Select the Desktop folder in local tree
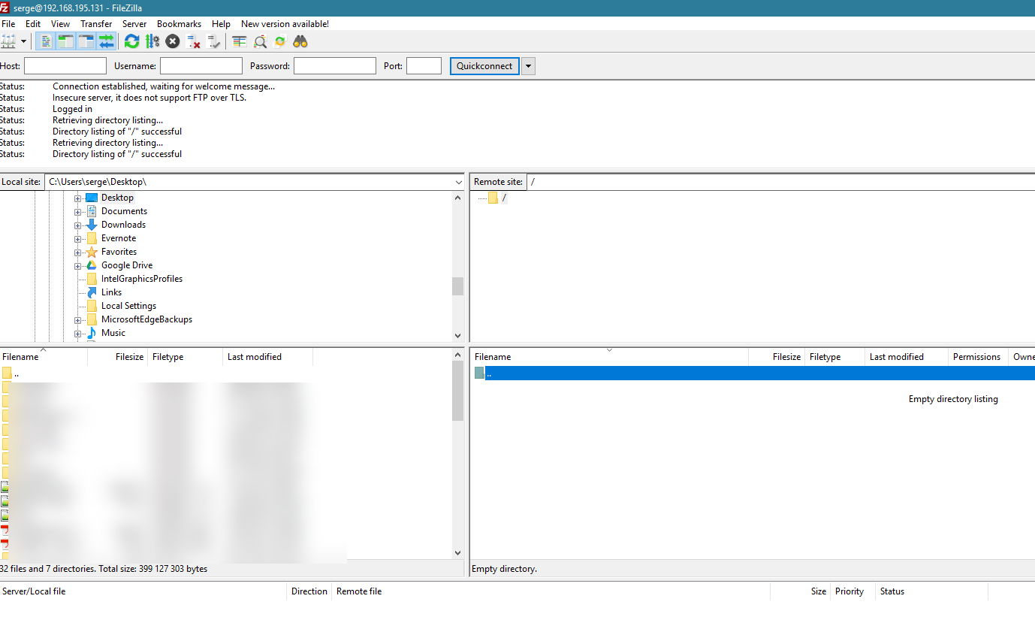1035x641 pixels. point(117,198)
